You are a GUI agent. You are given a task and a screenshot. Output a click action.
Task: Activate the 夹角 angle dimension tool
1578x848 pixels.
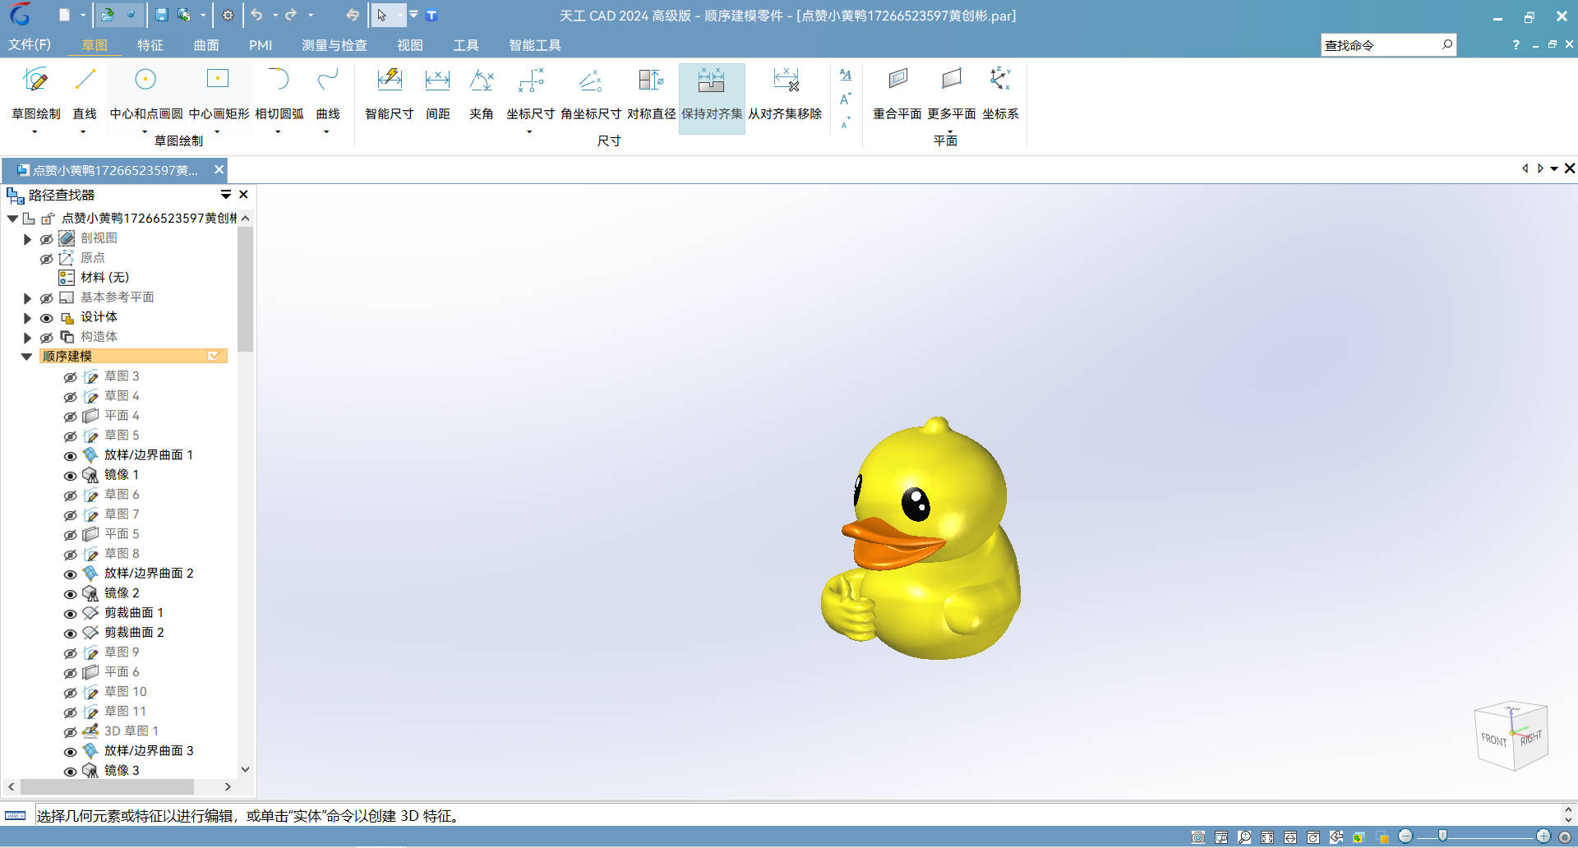tap(481, 93)
